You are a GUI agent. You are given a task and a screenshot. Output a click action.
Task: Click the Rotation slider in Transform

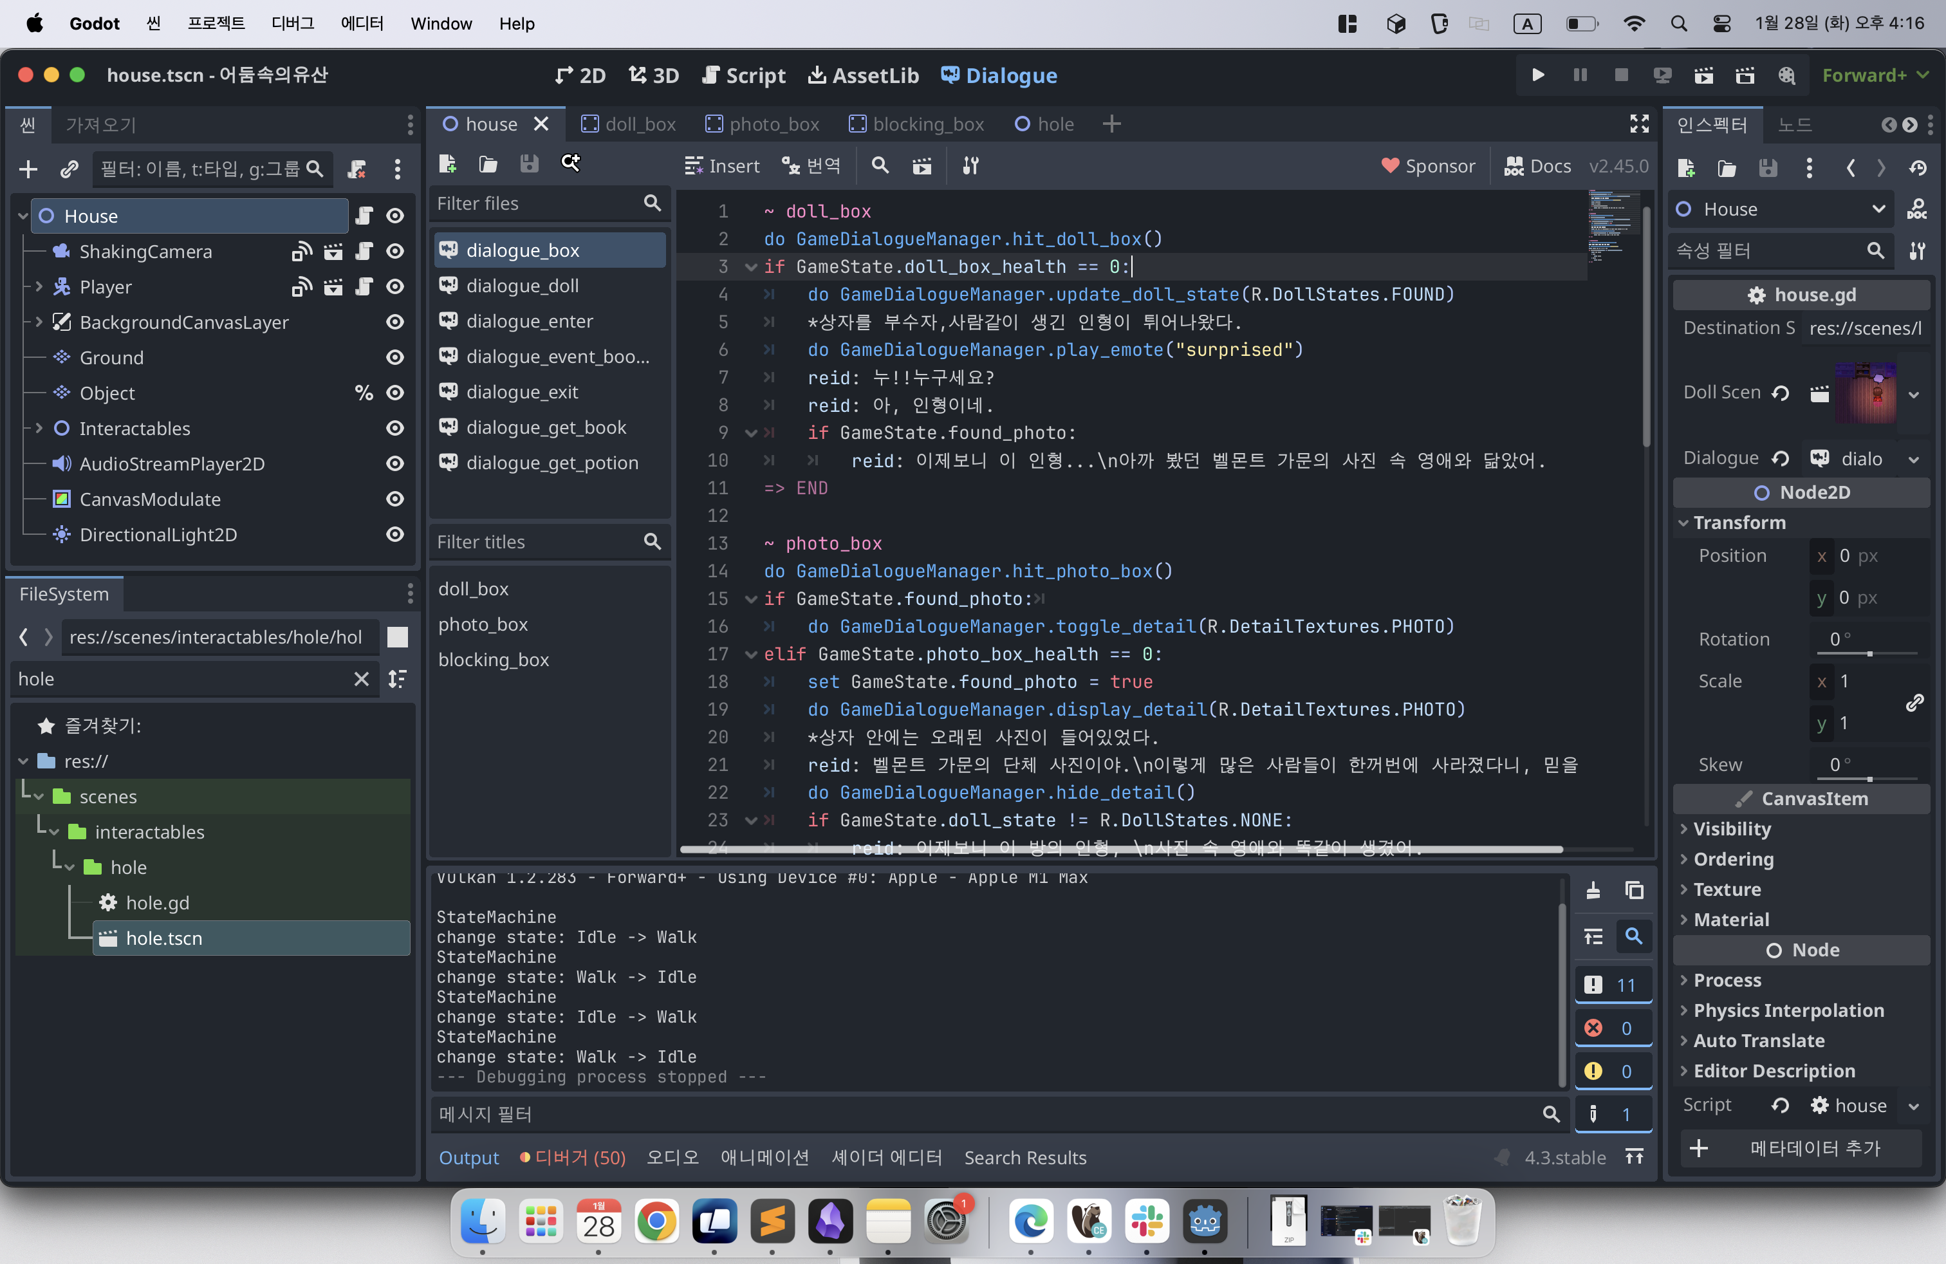click(1870, 653)
